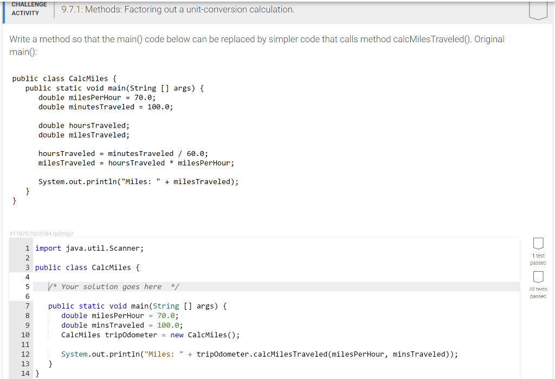Screen dimensions: 555x379
Task: Click the closing brace on line 14
Action: click(37, 373)
